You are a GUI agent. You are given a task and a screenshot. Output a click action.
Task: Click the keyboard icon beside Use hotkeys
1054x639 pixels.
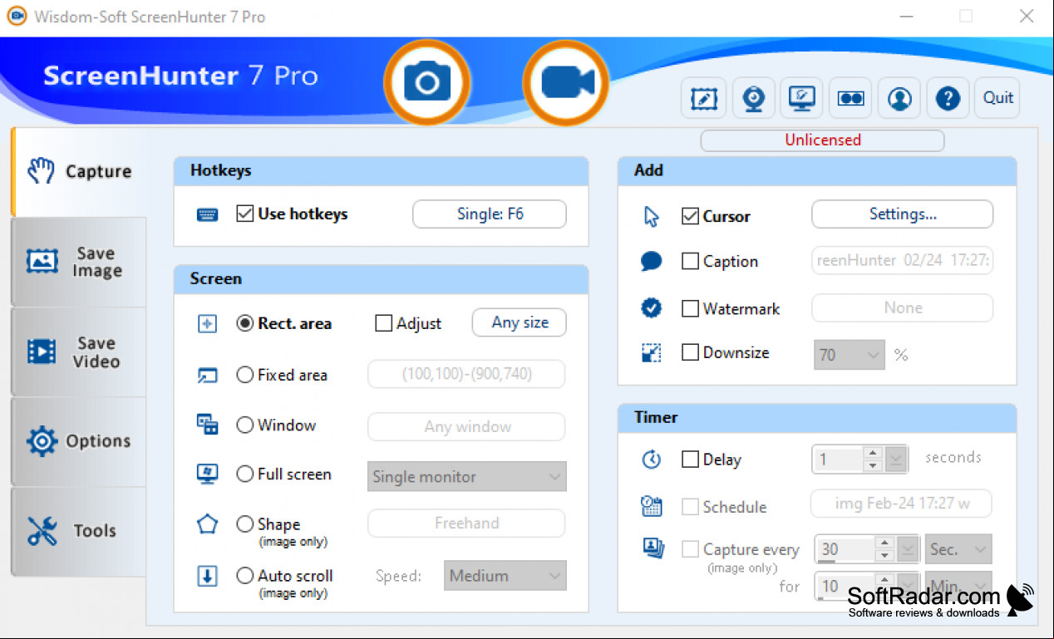(x=207, y=214)
